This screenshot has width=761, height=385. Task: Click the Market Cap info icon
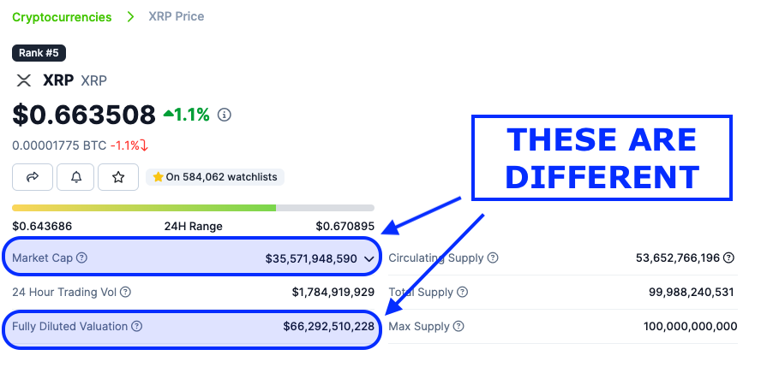pos(82,258)
